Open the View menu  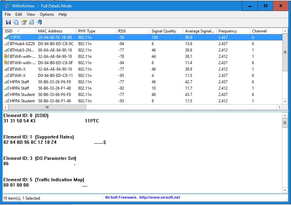[x=31, y=14]
